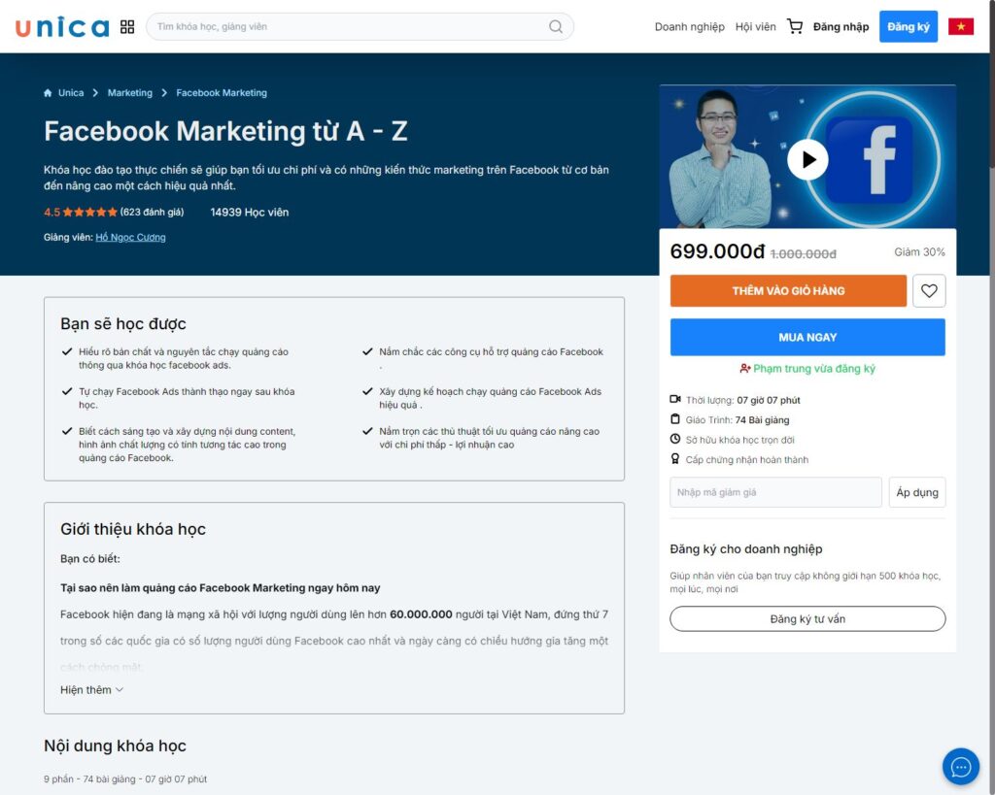This screenshot has height=795, width=995.
Task: Expand description with Hiện thêm
Action: [x=91, y=690]
